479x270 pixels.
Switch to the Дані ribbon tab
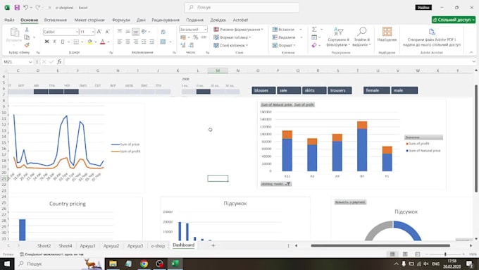[141, 20]
